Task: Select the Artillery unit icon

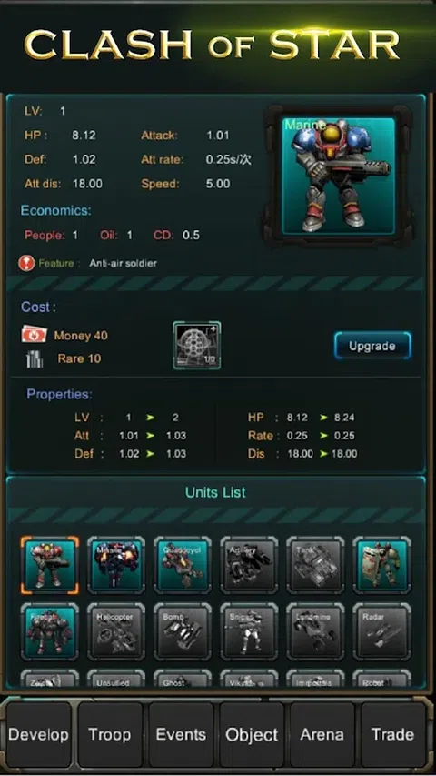Action: click(249, 565)
